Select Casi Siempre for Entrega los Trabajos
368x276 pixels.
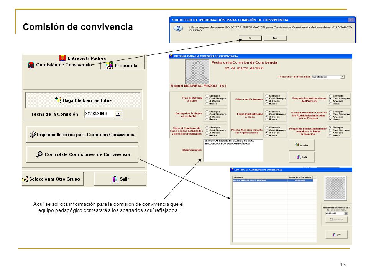click(207, 114)
